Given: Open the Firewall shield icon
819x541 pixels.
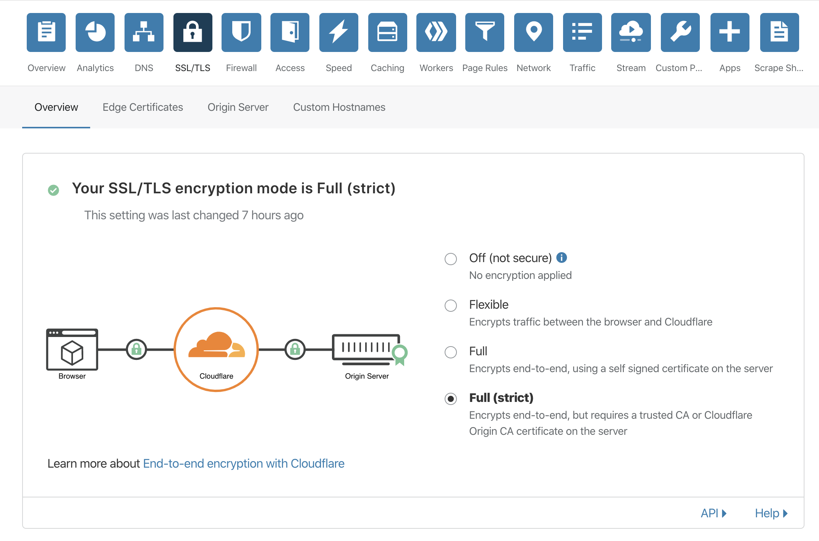Looking at the screenshot, I should (241, 32).
